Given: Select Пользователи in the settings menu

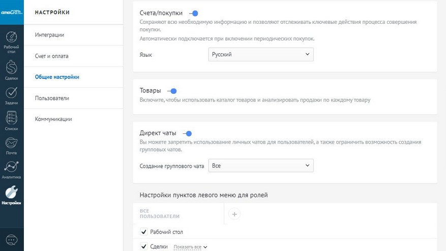Looking at the screenshot, I should pos(52,98).
